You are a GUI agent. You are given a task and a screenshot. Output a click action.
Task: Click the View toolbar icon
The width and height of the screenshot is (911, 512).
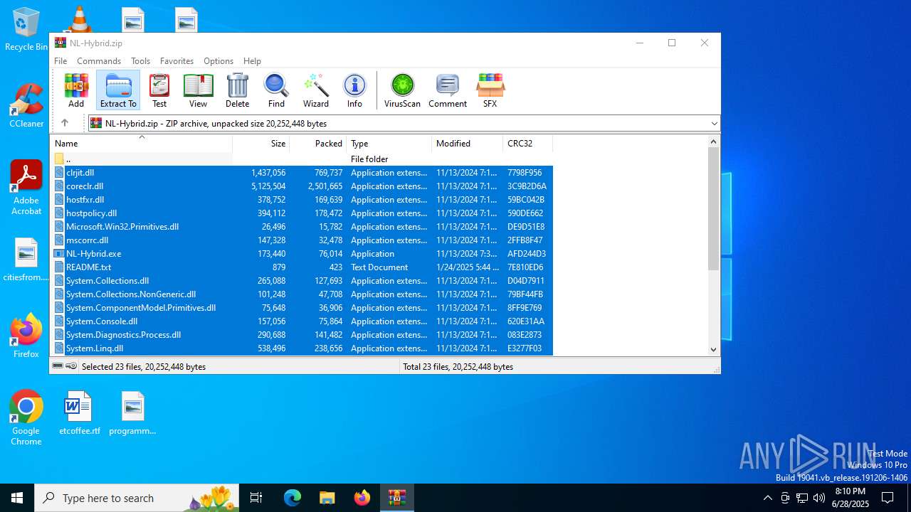(x=198, y=90)
